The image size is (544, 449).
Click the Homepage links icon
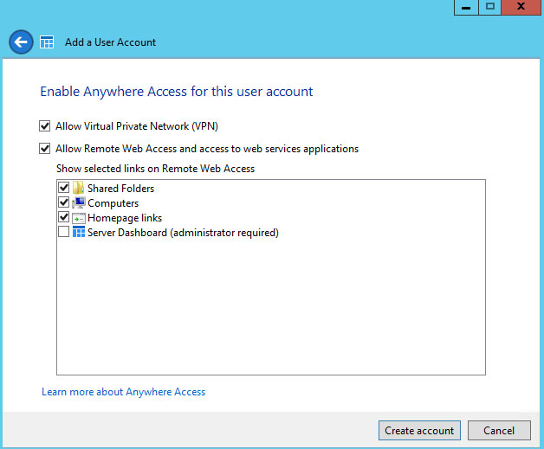tap(79, 218)
